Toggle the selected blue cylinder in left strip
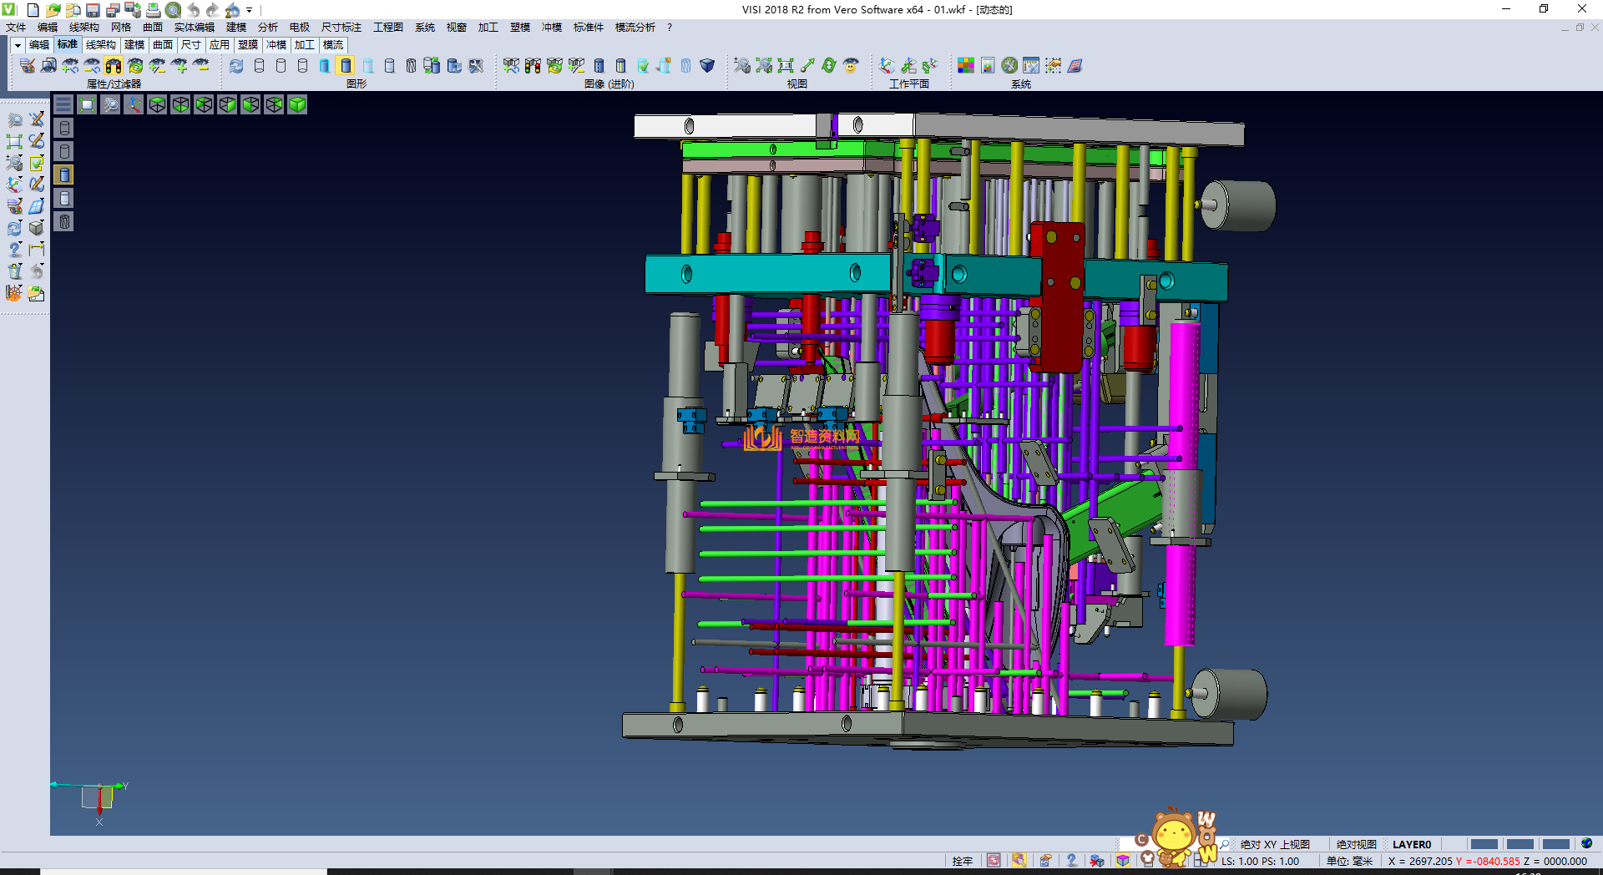Image resolution: width=1603 pixels, height=875 pixels. [x=64, y=174]
